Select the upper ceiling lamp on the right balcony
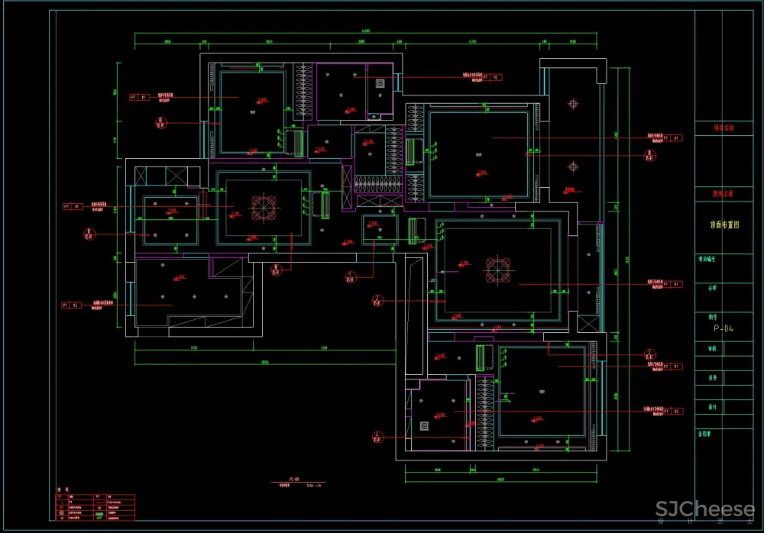764x533 pixels. point(573,103)
